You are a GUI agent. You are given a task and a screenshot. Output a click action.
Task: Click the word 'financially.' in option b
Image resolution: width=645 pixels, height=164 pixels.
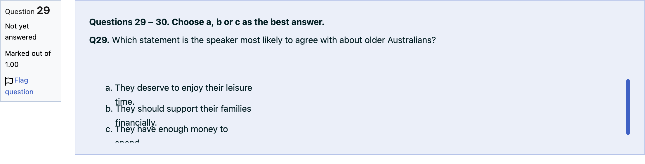pos(136,123)
